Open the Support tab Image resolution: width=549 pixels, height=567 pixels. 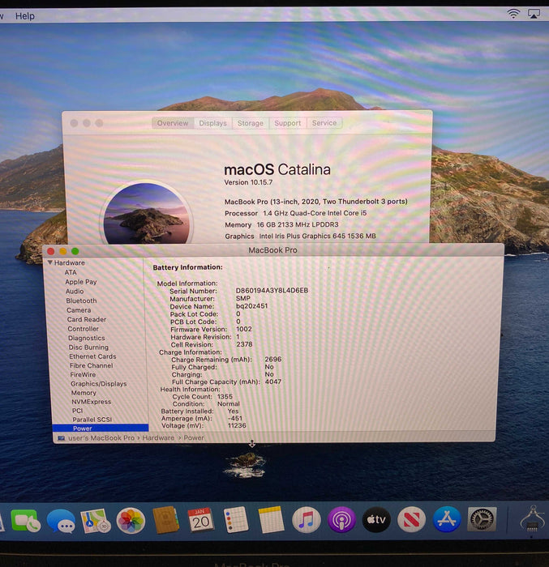288,123
